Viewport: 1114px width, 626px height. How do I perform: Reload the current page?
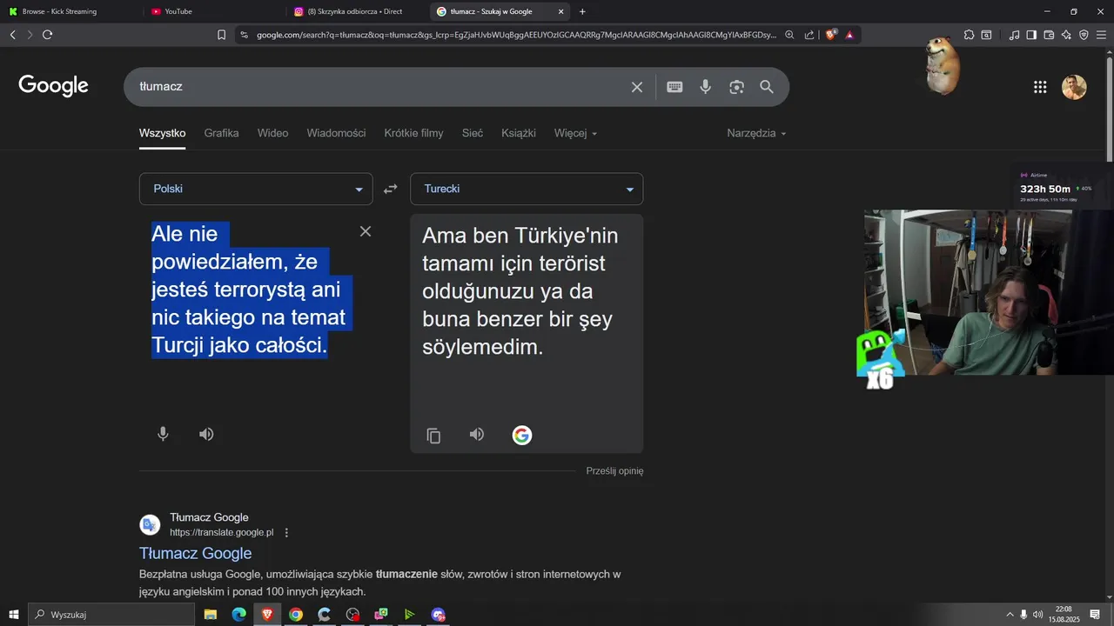[47, 35]
